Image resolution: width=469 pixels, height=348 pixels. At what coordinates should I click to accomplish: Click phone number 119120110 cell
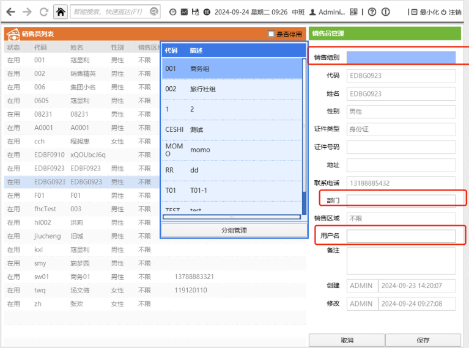coord(191,291)
